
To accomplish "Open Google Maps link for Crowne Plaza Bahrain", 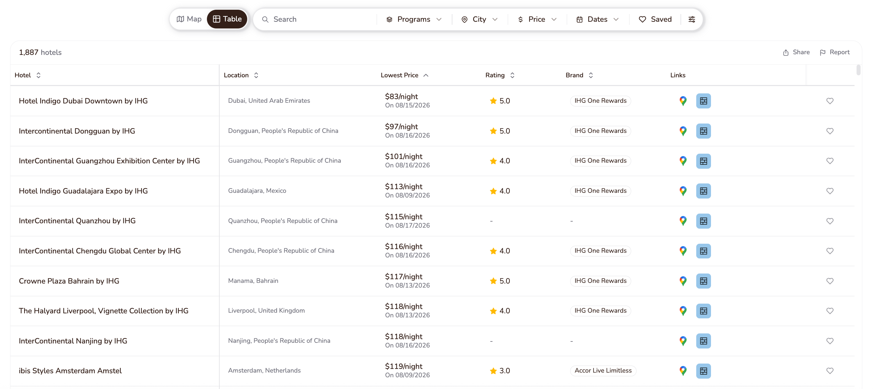I will point(683,281).
